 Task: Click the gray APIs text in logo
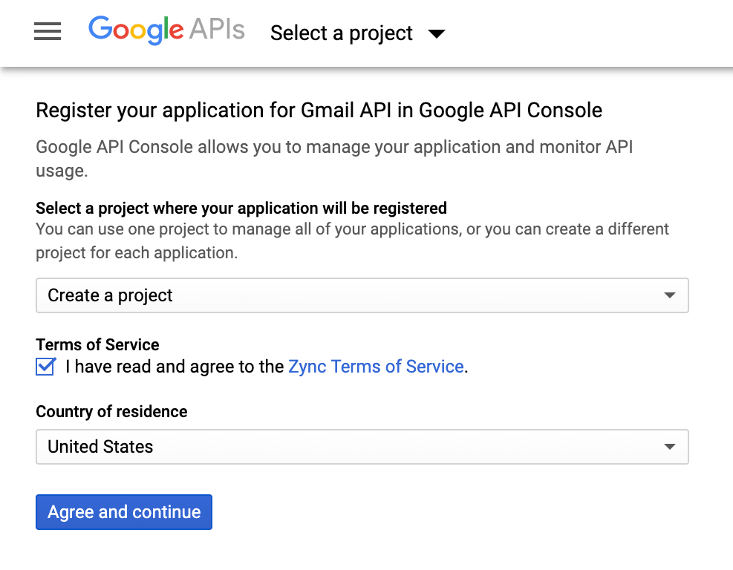coord(217,30)
